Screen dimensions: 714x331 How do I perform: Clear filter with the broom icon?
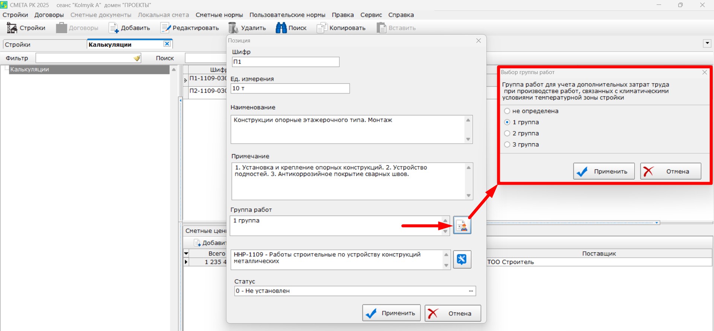click(137, 58)
